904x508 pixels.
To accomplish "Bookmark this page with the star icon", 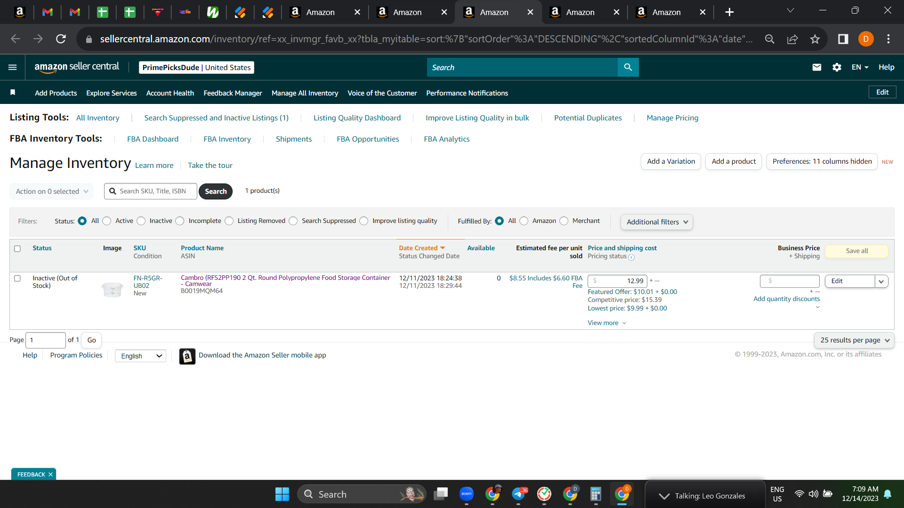I will (x=815, y=39).
